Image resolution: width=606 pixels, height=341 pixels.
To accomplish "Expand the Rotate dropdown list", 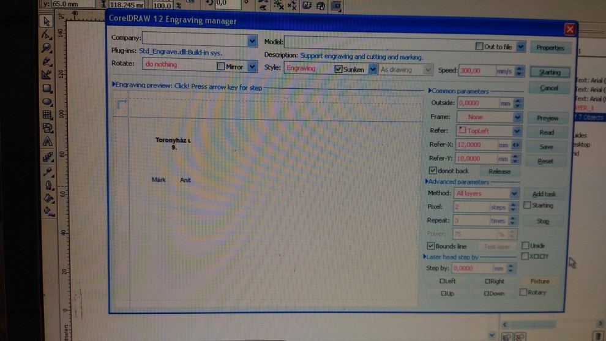I will 252,66.
